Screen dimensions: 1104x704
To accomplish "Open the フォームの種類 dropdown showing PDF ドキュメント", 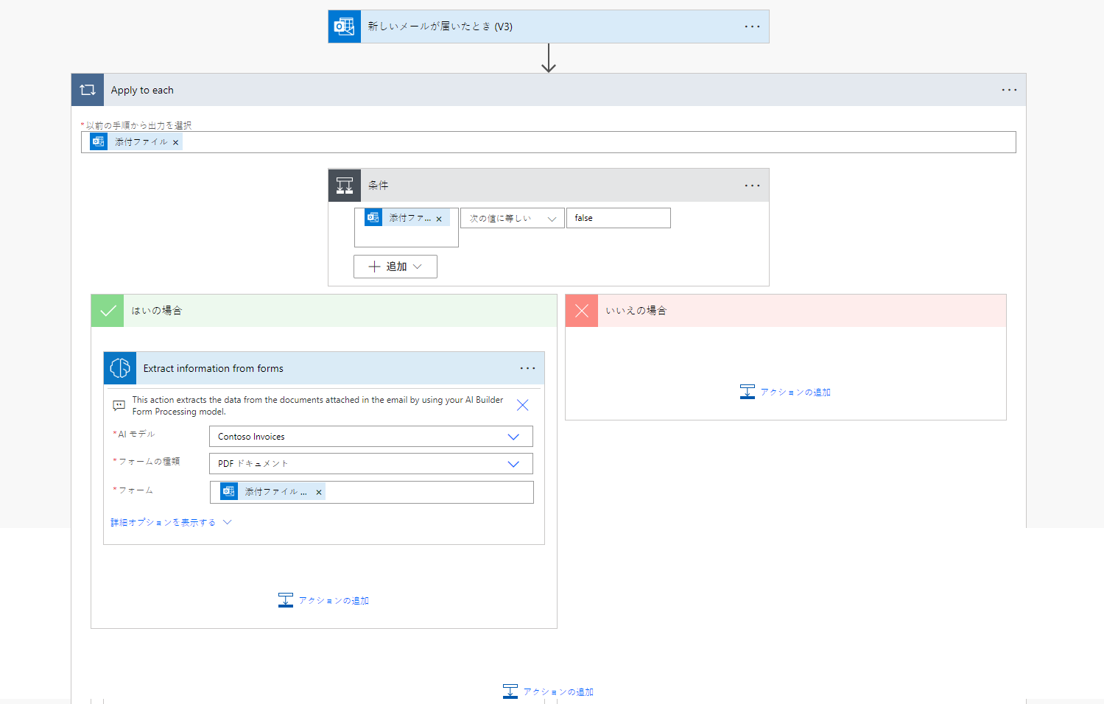I will pos(371,464).
